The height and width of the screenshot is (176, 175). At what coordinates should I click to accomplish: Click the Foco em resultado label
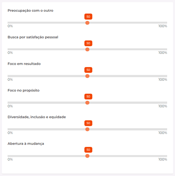coord(24,64)
